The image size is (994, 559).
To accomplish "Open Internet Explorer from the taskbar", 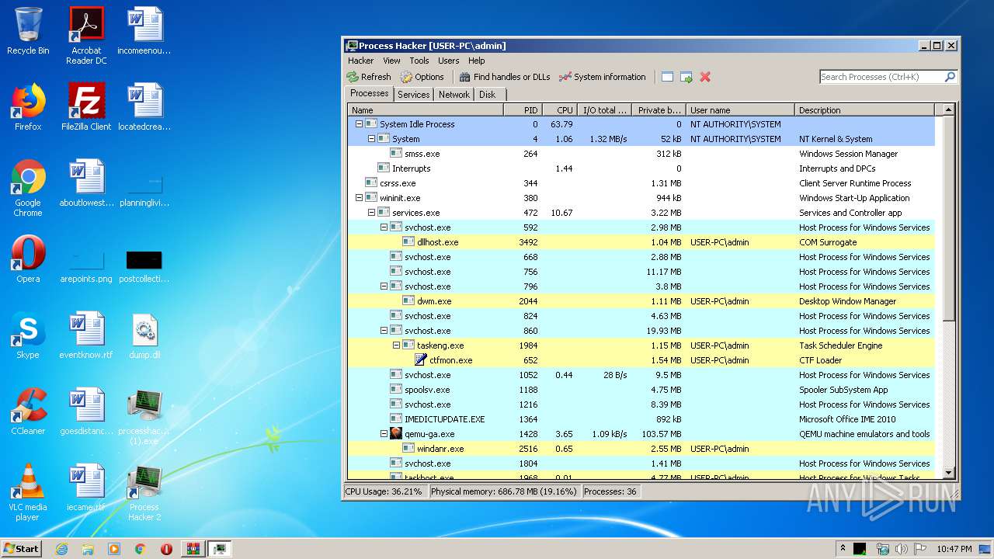I will 61,549.
